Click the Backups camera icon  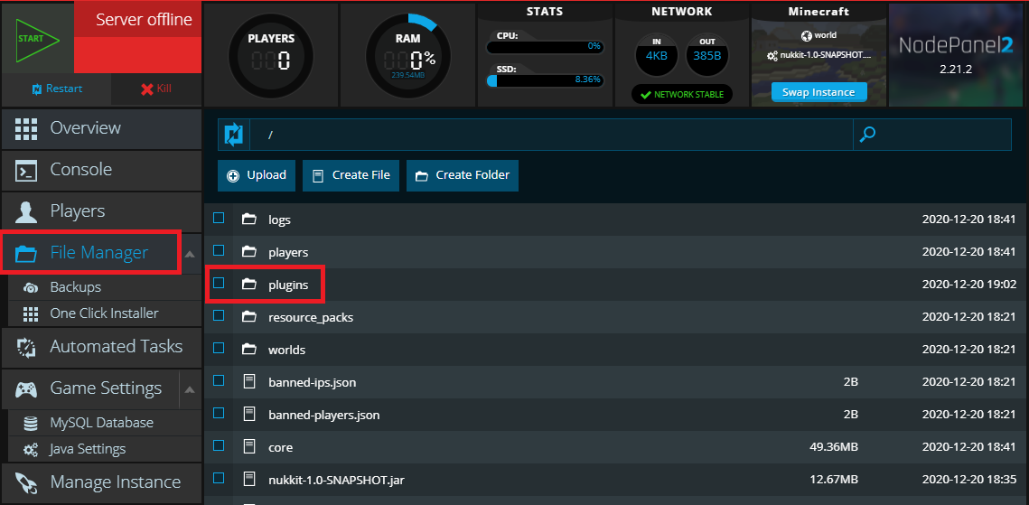click(x=31, y=287)
